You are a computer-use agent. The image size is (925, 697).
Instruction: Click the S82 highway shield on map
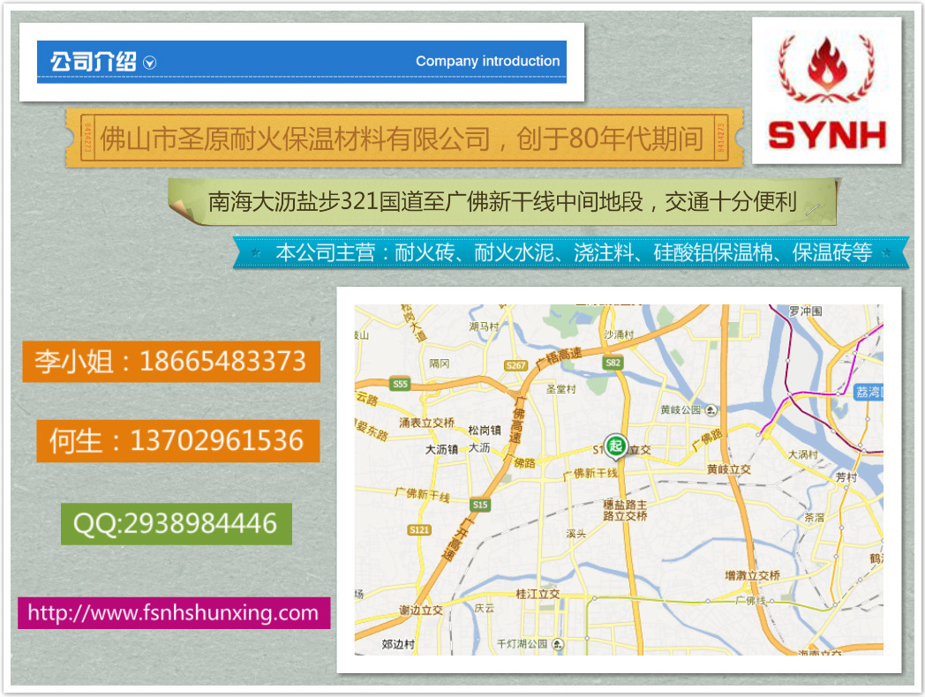point(613,363)
